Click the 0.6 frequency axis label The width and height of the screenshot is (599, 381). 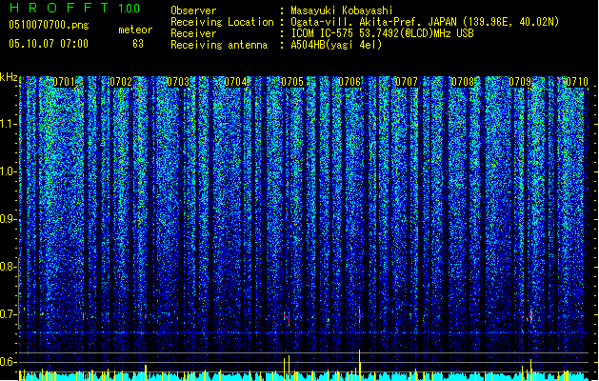[x=9, y=362]
